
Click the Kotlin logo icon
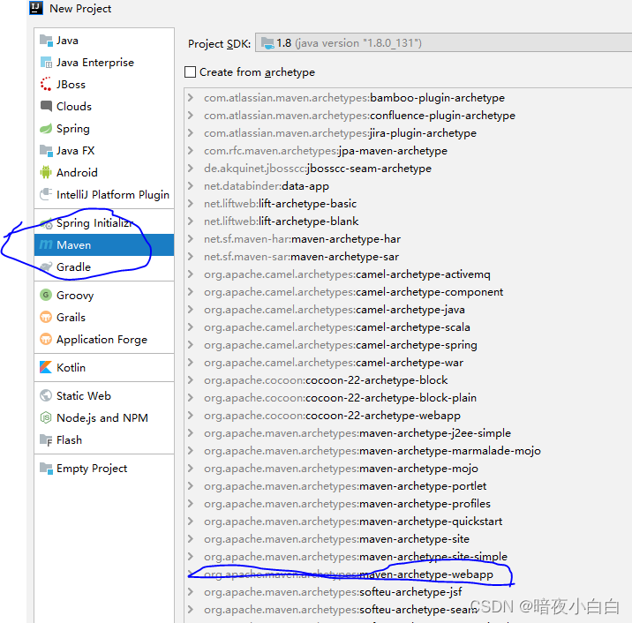tap(46, 367)
